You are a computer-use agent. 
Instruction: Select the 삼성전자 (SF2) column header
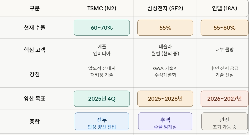click(165, 8)
